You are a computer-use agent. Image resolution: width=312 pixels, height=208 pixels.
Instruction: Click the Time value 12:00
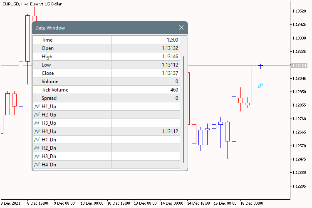pyautogui.click(x=172, y=40)
